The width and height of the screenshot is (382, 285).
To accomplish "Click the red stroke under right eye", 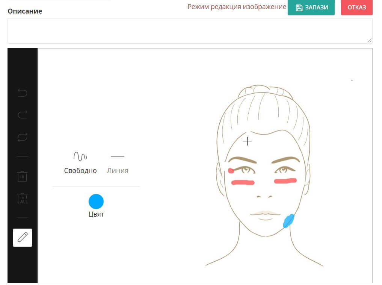I will point(285,181).
